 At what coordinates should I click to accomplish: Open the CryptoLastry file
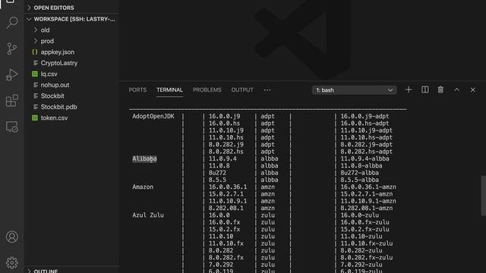coord(59,63)
